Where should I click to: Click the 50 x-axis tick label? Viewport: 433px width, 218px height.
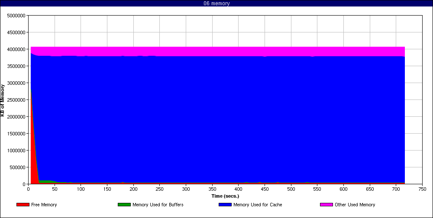(x=55, y=189)
